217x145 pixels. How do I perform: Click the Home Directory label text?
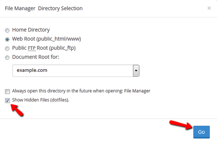tap(31, 30)
